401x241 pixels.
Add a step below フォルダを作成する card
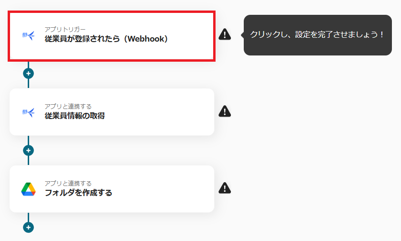(x=28, y=227)
